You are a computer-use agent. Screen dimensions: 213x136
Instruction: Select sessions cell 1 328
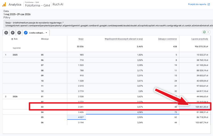81,81
